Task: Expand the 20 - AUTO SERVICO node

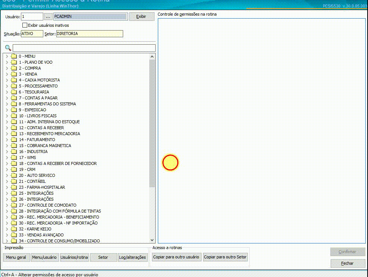Action: 7,175
